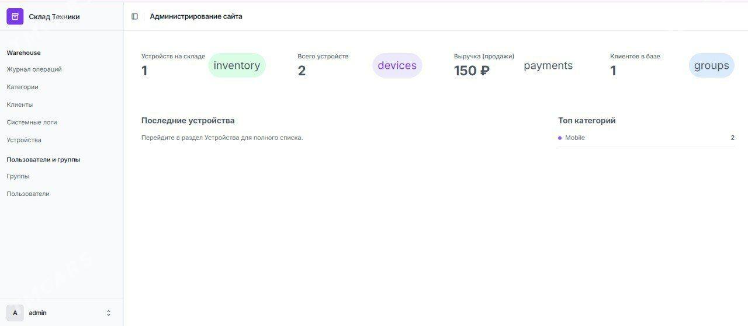Expand the admin user menu chevron
The width and height of the screenshot is (748, 326).
coord(108,313)
